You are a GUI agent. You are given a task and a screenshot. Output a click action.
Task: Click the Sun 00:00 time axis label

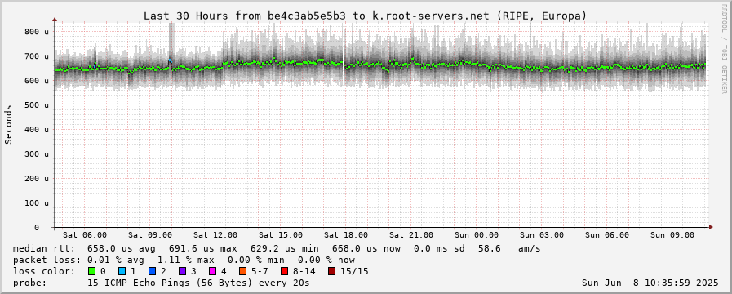(477, 235)
